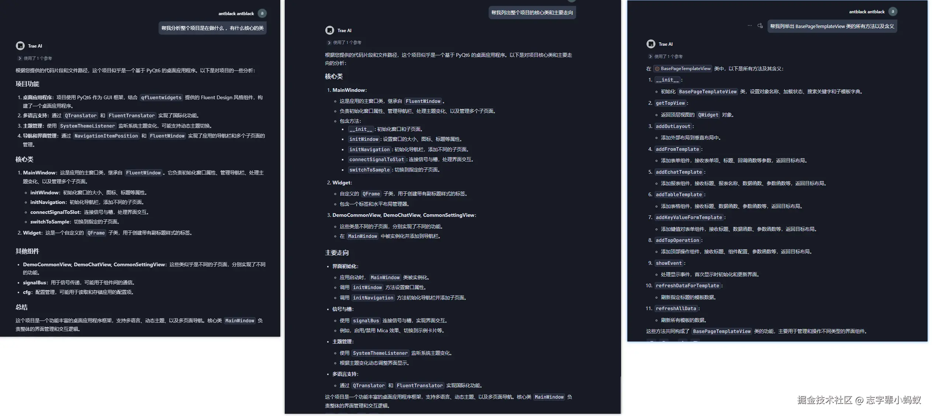This screenshot has height=416, width=932.
Task: Click the class symbol icon in the BasePageTemplateView chip
Action: 657,69
